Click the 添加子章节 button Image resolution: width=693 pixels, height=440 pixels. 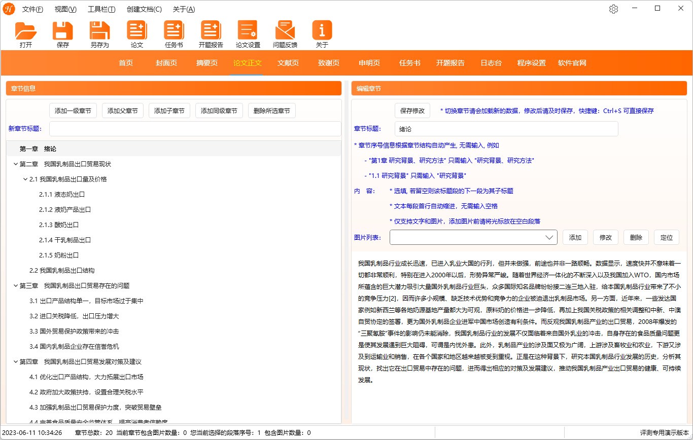(169, 110)
